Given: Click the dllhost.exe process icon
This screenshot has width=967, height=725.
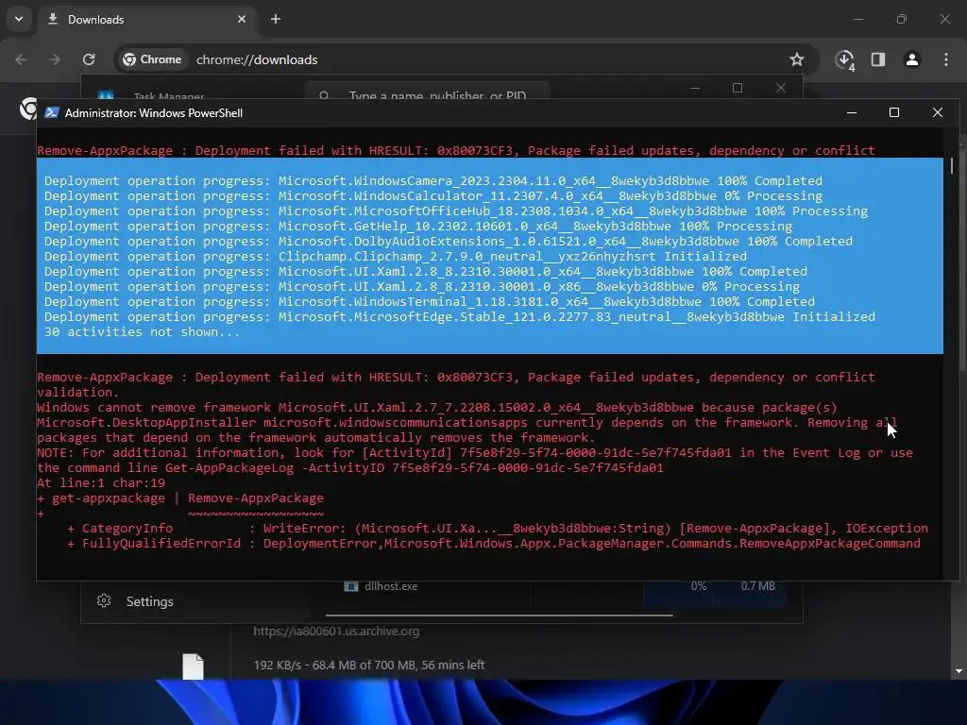Looking at the screenshot, I should (351, 586).
